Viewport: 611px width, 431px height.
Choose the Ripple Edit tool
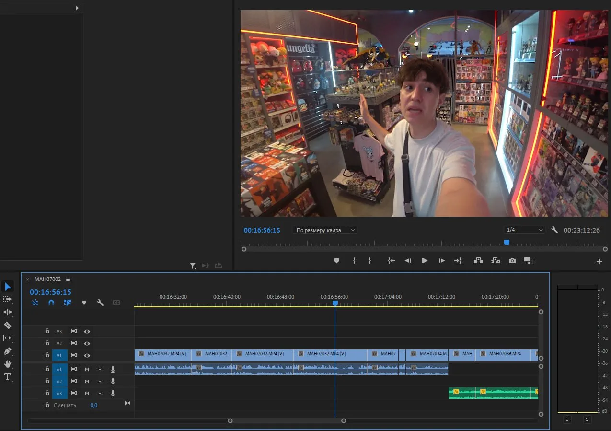click(x=8, y=312)
